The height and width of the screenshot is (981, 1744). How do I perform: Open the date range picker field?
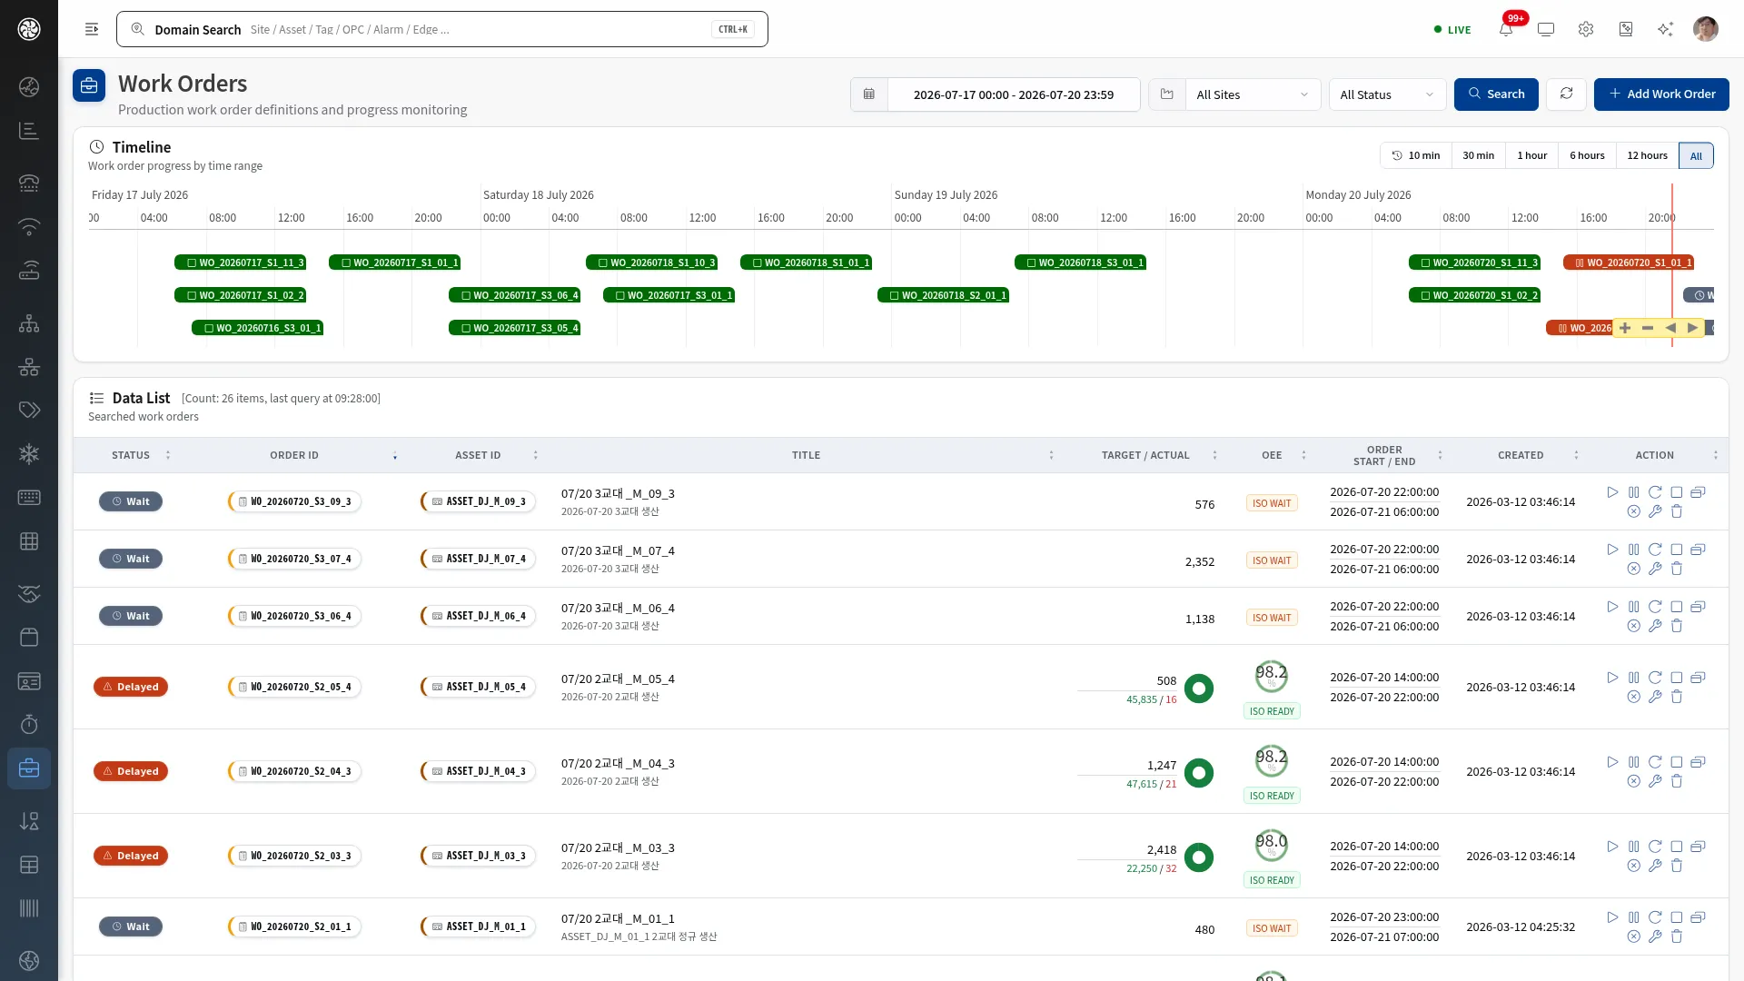(1013, 94)
